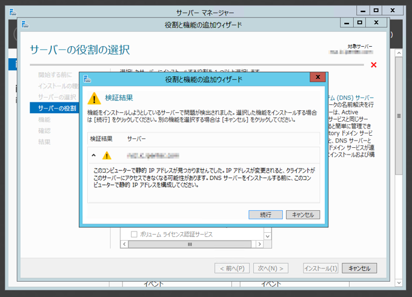The image size is (412, 297).
Task: Click the 次へ(N) > button
Action: coord(271,269)
